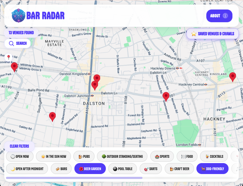Click the Search button

18,43
